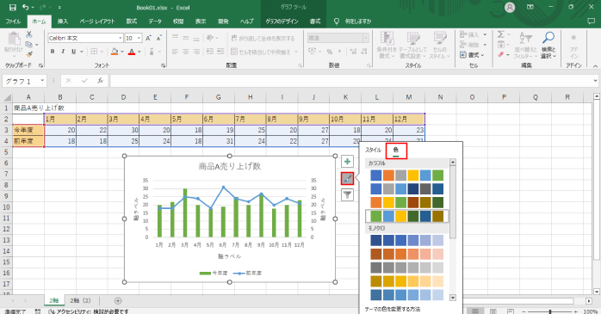The width and height of the screenshot is (601, 314).
Task: Click Customize Quick Access Toolbar arrow
Action: pos(59,7)
